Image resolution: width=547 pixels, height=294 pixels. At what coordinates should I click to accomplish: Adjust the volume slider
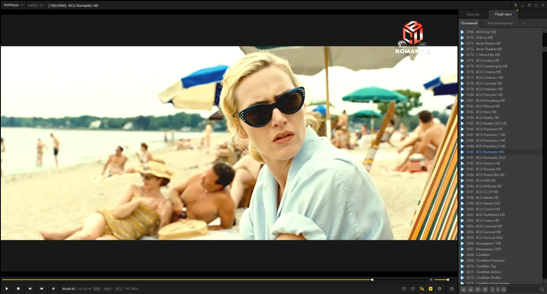pos(445,280)
